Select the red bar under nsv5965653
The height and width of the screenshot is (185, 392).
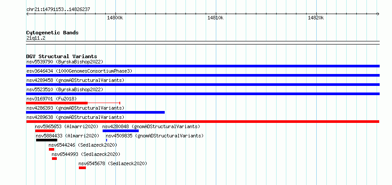click(x=45, y=131)
